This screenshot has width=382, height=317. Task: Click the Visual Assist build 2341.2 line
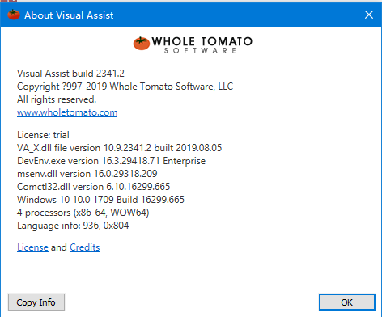70,74
